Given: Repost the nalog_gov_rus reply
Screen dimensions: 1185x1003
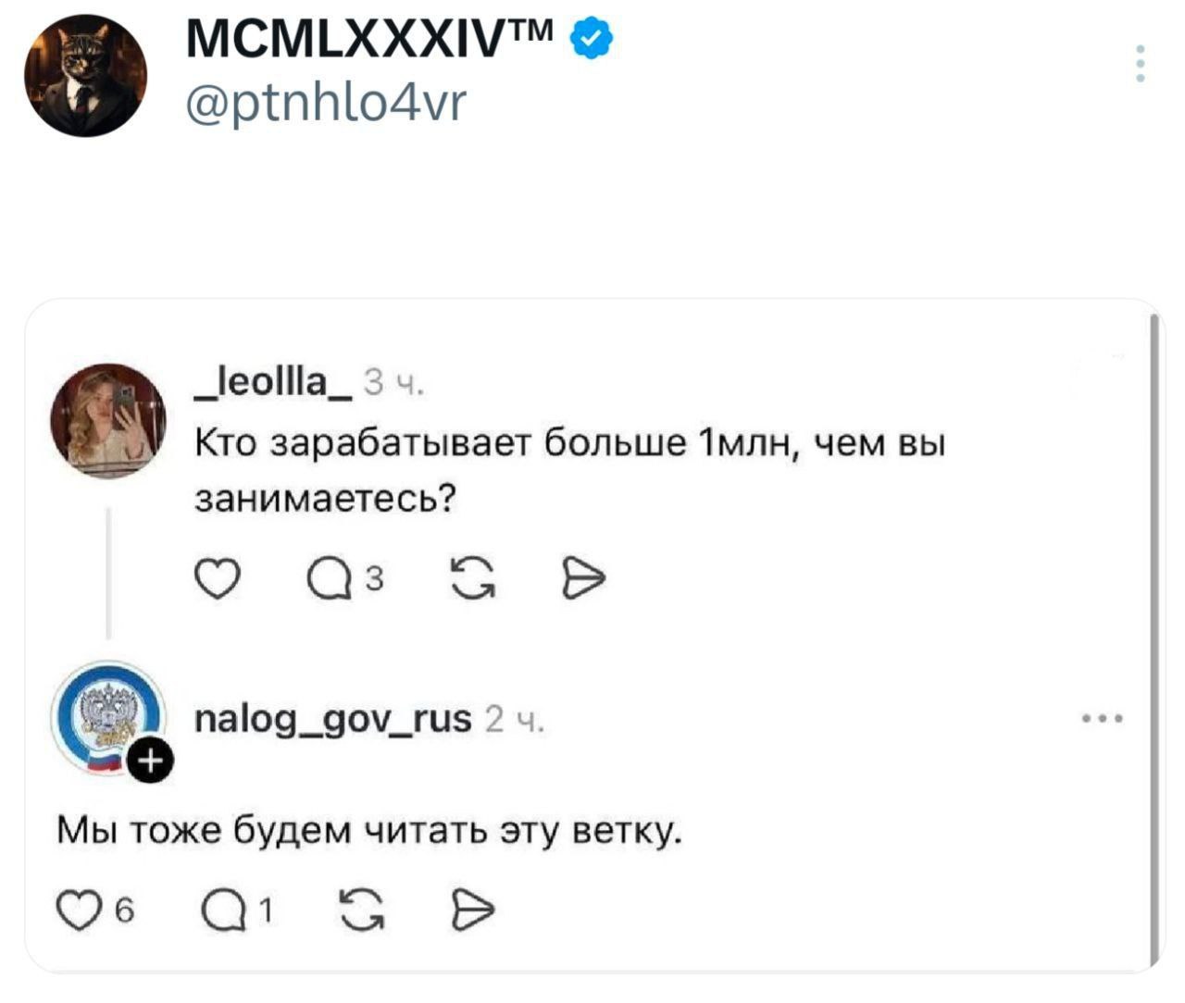Looking at the screenshot, I should point(362,910).
